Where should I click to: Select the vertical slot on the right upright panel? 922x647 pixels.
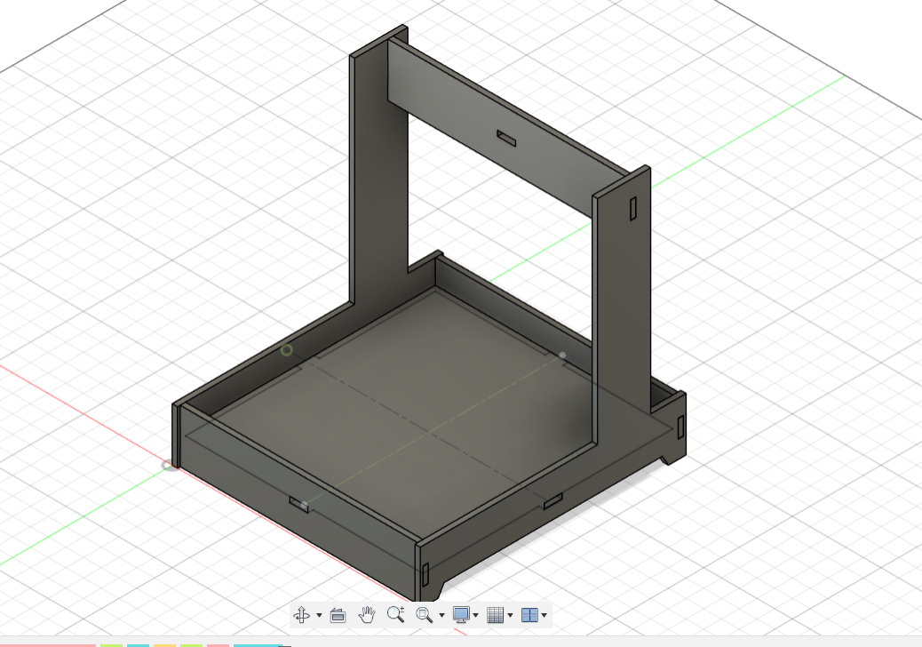coord(633,209)
